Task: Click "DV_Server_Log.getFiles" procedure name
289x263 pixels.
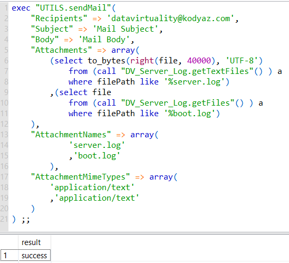Action: 178,103
